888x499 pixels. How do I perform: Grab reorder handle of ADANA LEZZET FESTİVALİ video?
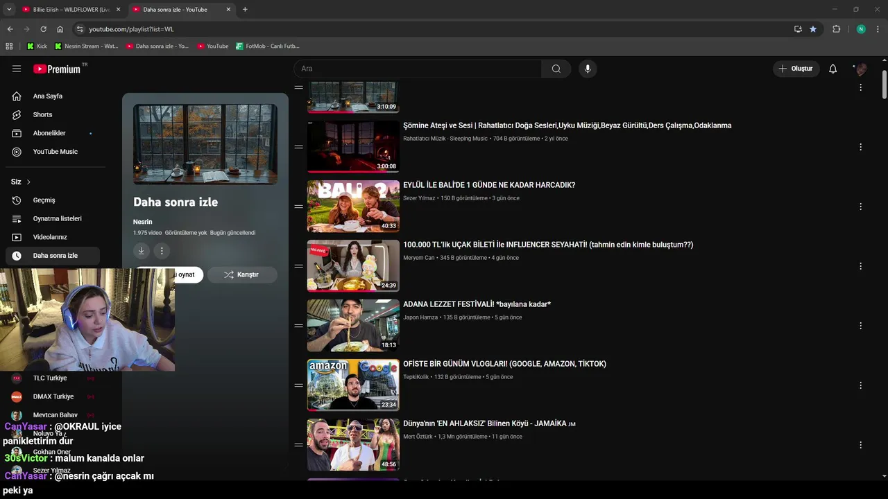point(298,326)
